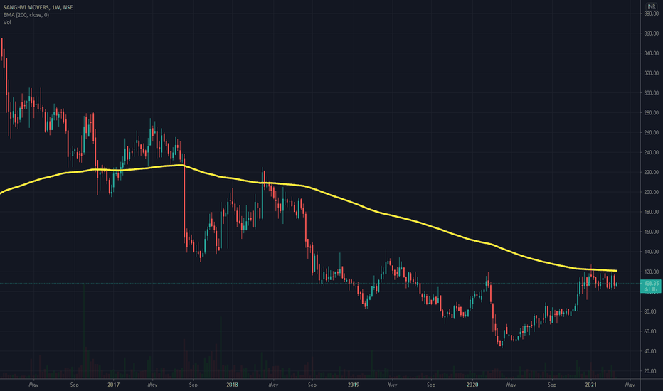
Task: Click the 180.00 price scale label
Action: coord(651,212)
